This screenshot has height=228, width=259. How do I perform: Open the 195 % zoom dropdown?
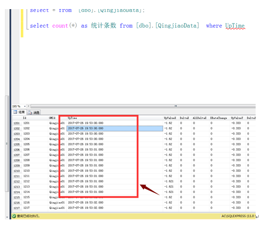point(25,107)
